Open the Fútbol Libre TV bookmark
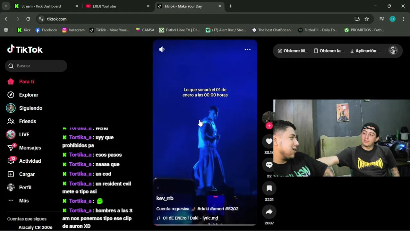Viewport: 410px width, 231px height. pos(180,30)
